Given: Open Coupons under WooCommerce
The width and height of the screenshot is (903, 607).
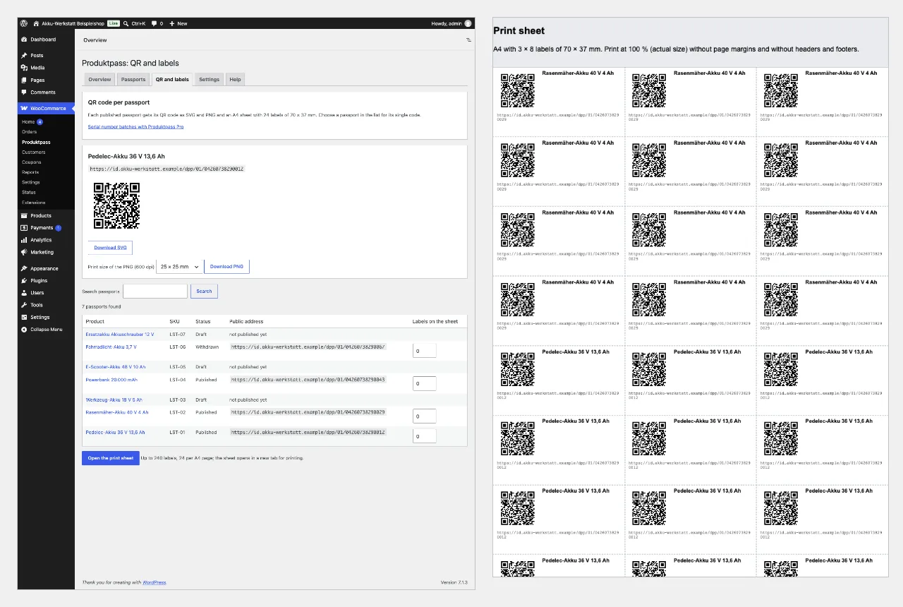Looking at the screenshot, I should (x=32, y=162).
